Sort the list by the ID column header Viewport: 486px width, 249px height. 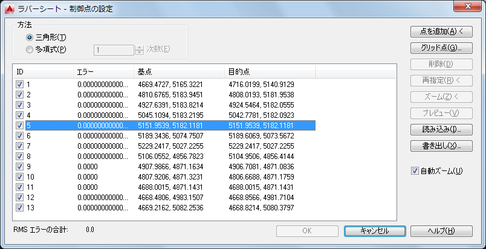(x=43, y=72)
